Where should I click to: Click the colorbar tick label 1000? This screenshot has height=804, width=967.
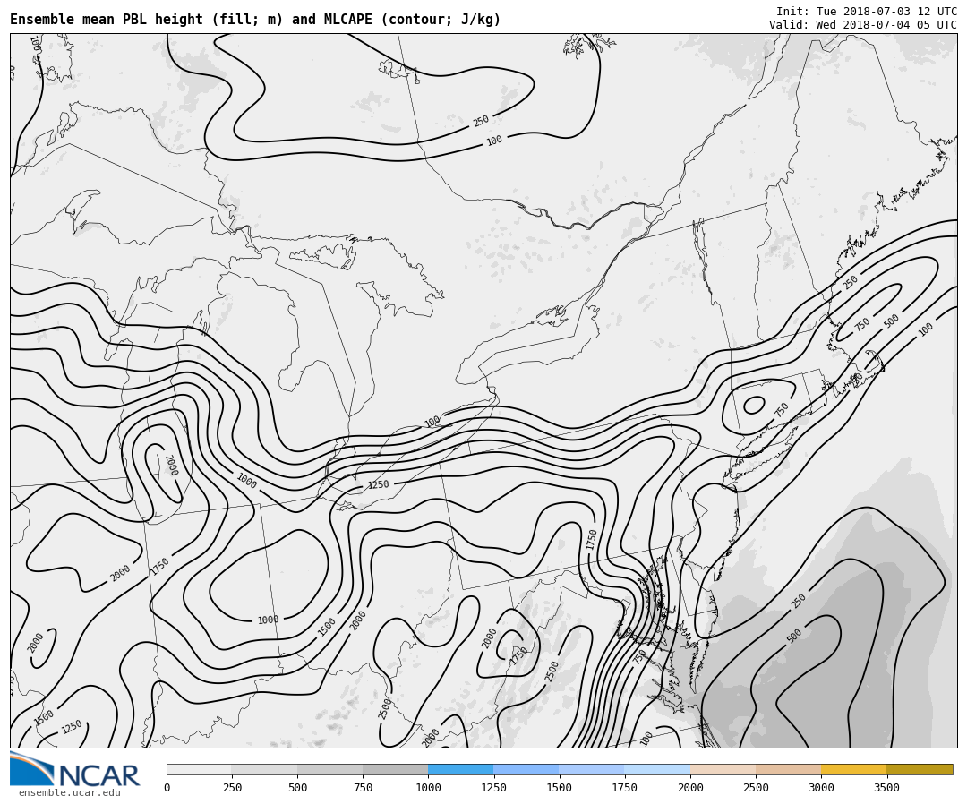pos(428,787)
